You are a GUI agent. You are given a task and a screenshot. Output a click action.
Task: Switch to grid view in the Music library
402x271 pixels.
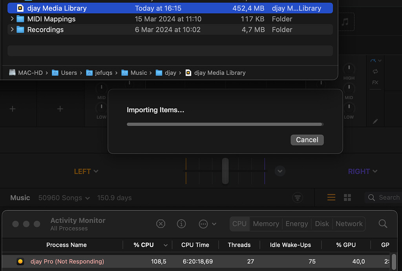[x=347, y=198]
